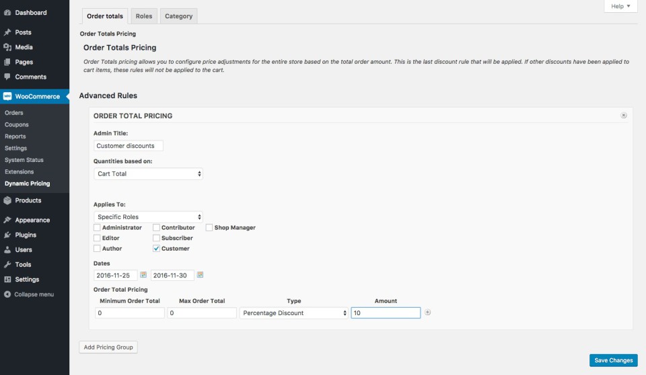Click the end date calendar icon
Screen dimensions: 646x375
200,275
